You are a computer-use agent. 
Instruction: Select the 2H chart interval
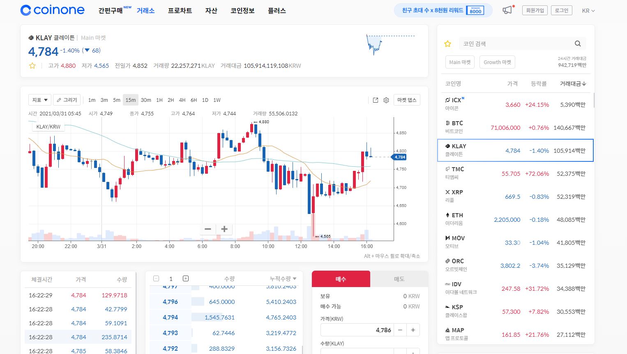(x=171, y=100)
